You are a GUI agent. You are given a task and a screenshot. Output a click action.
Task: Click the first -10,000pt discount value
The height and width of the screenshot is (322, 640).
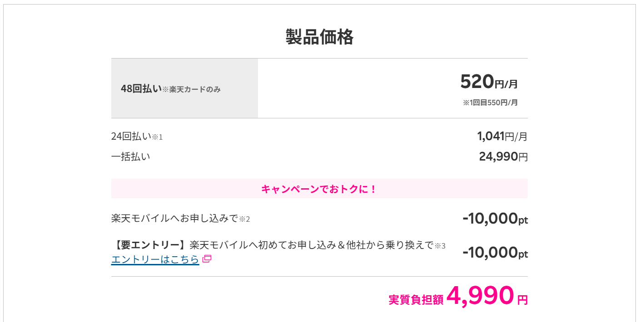[x=495, y=219]
